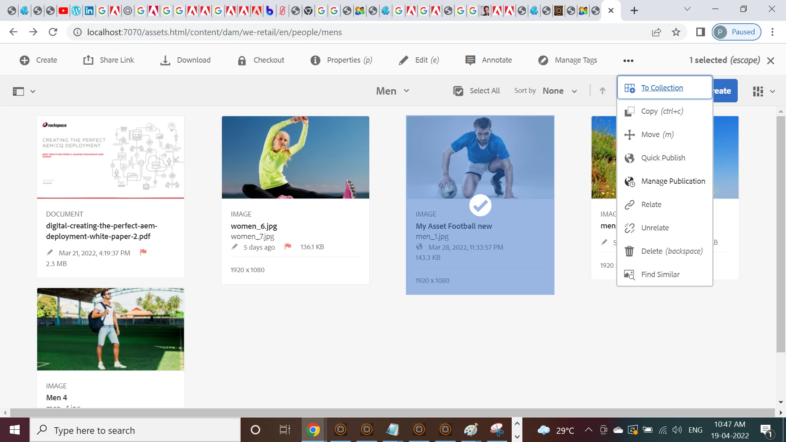The image size is (786, 442).
Task: Click the vertical scrollbar of the assets list
Action: (780, 233)
